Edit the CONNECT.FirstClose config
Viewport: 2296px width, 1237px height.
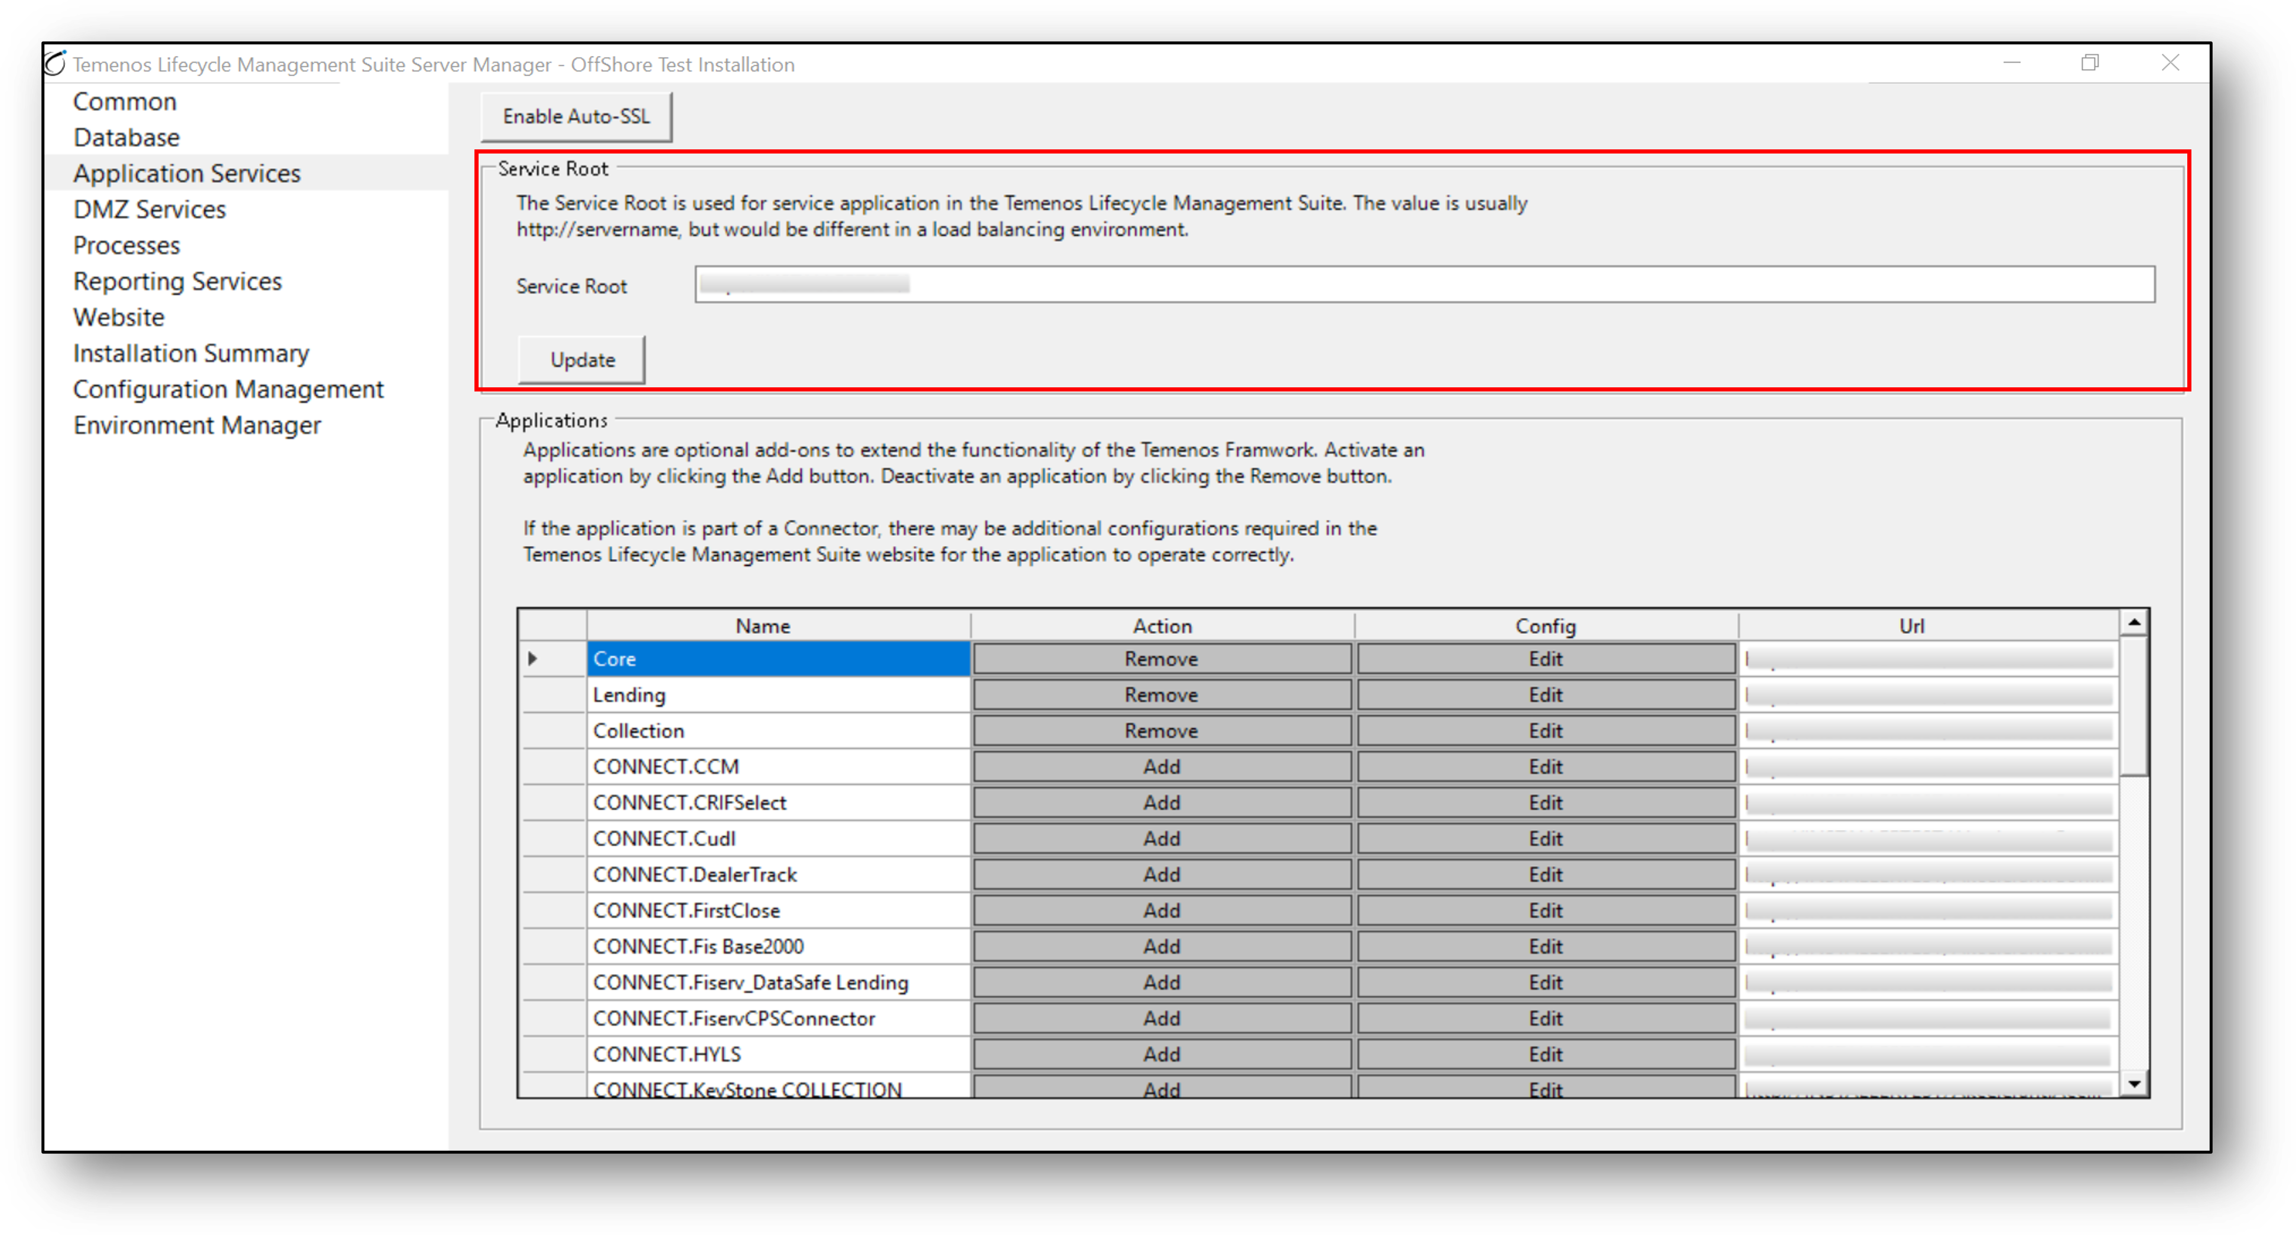1546,910
